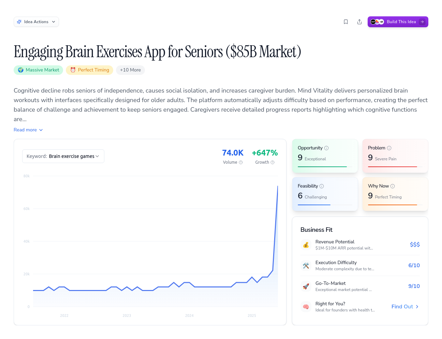
Task: Expand description with Read more
Action: 28,130
